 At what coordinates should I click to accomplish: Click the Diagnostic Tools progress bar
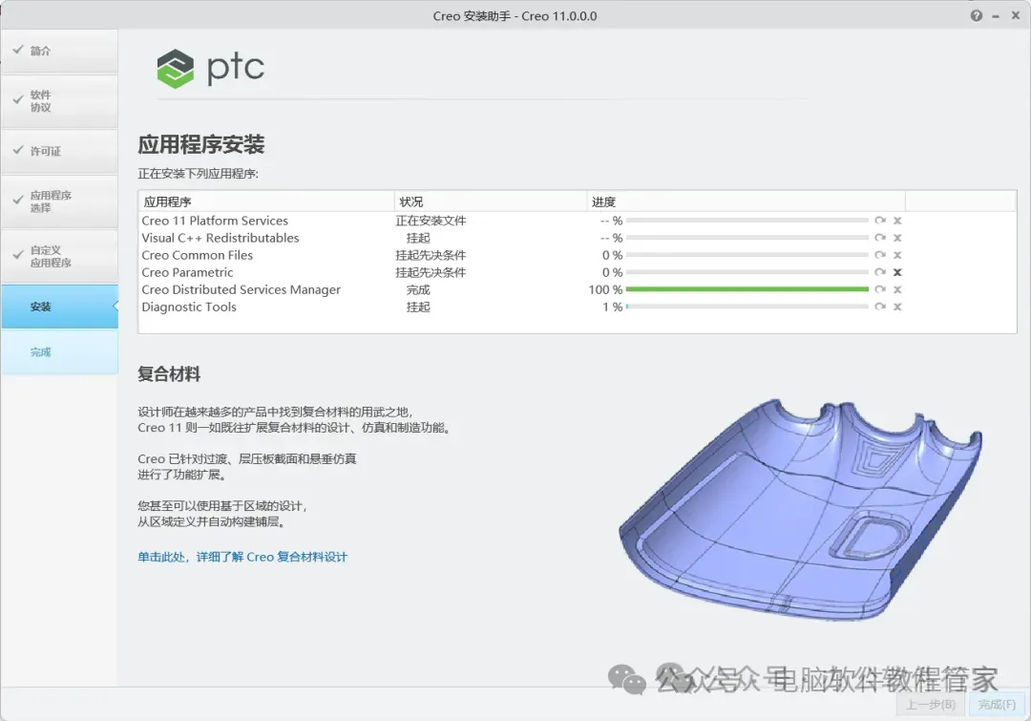tap(747, 307)
